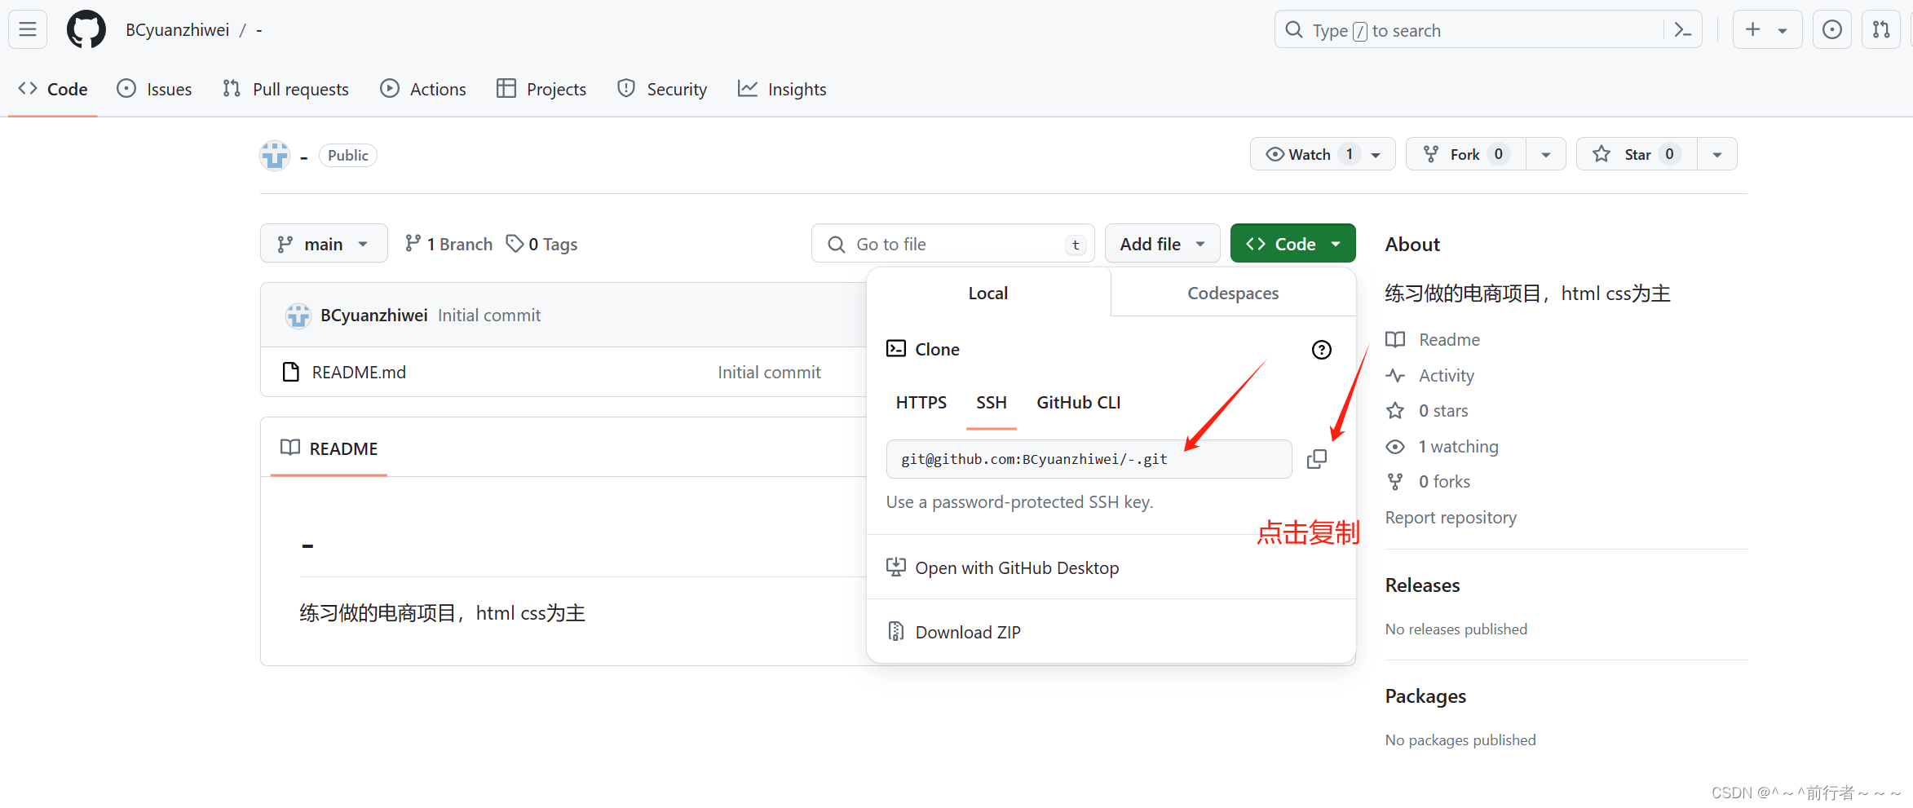This screenshot has height=808, width=1913.
Task: Open the README.md file
Action: [x=359, y=372]
